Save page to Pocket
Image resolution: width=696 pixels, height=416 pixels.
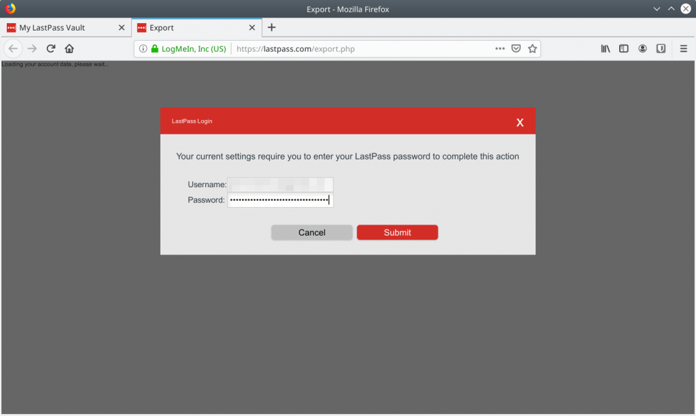point(516,49)
